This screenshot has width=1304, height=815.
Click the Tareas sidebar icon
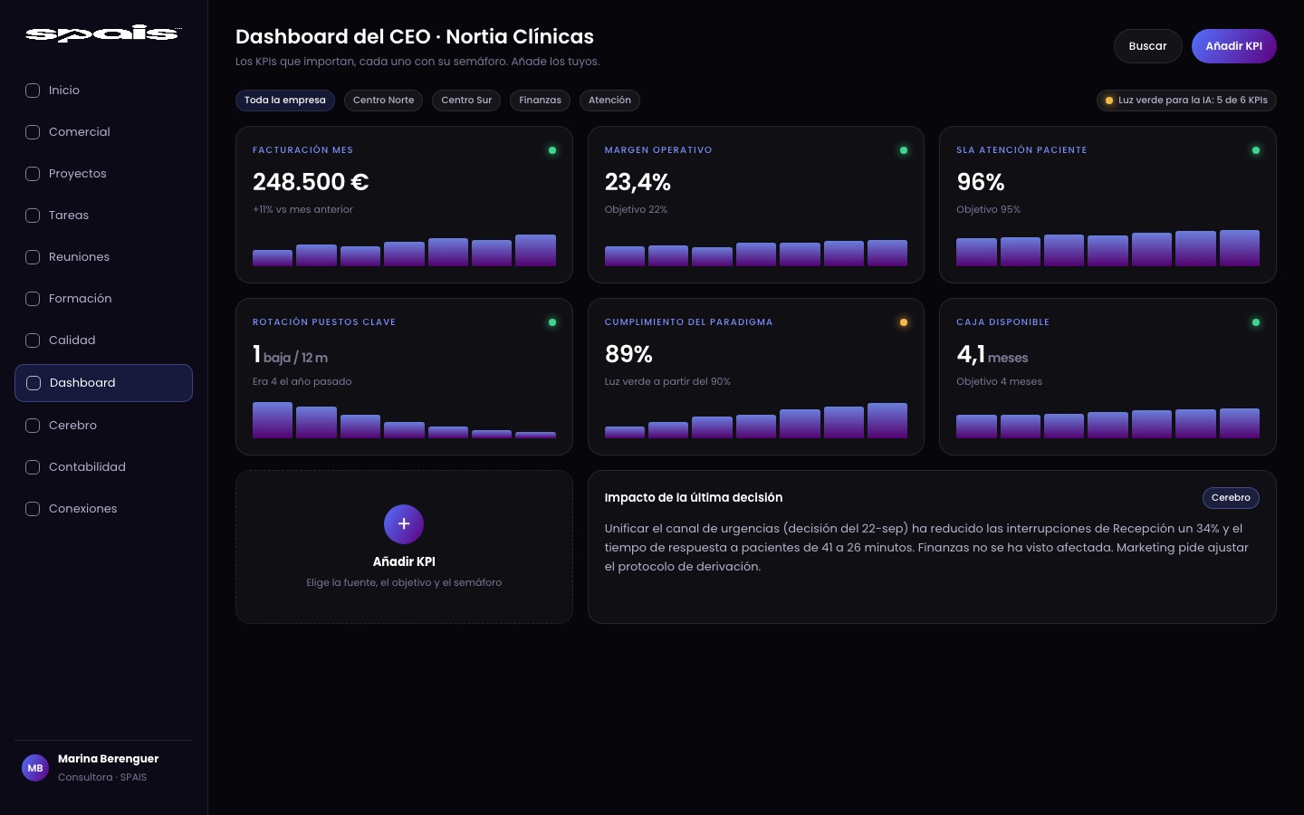pos(33,216)
